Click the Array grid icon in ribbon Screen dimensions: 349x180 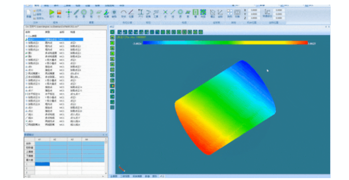230,12
